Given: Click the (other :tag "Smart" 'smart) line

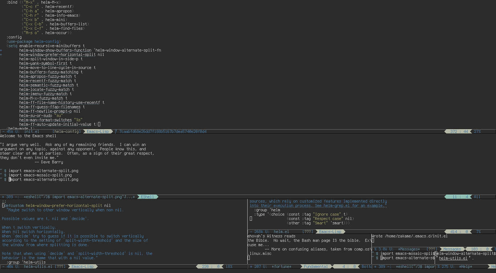Looking at the screenshot, I should click(x=318, y=223).
